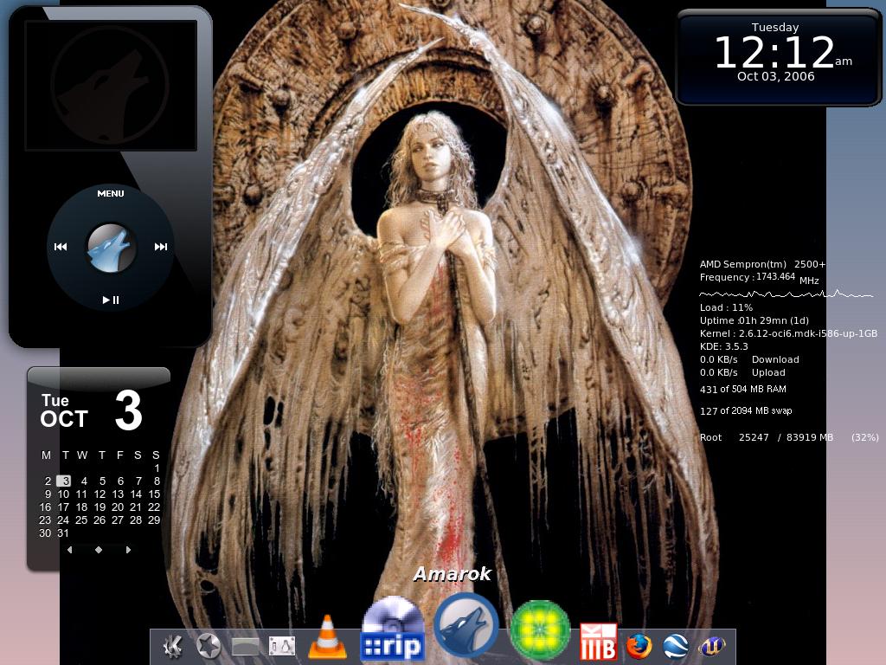Click the 'Load : 11%' readout

[x=726, y=307]
